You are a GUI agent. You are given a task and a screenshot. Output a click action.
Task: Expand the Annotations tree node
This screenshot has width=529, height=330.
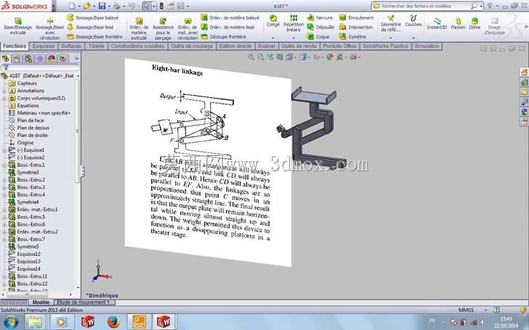[4, 91]
